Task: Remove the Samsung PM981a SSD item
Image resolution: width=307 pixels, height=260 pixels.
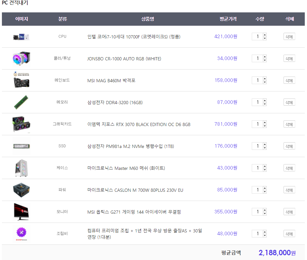Action: [289, 146]
